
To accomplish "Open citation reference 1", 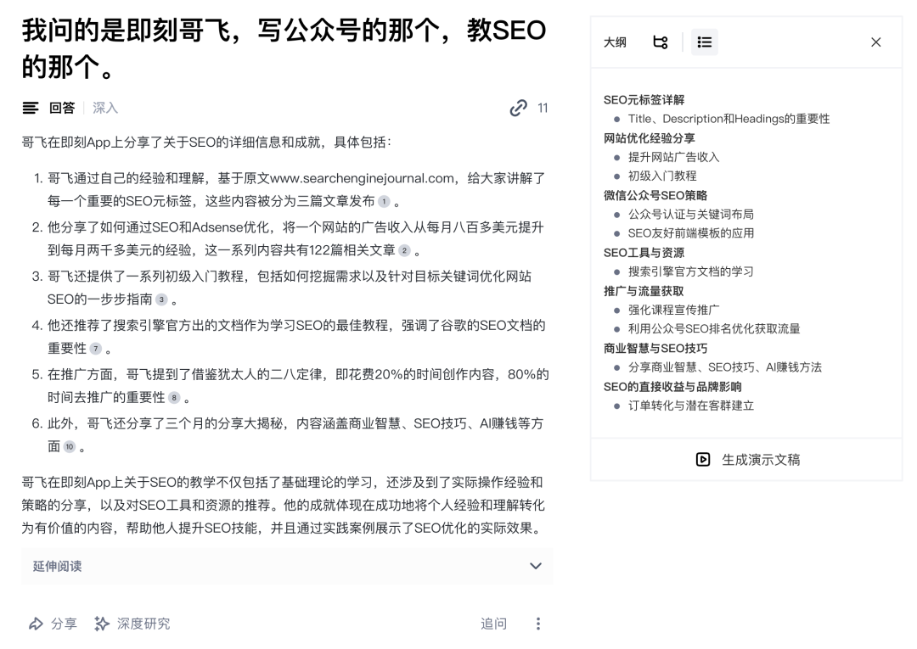I will (x=385, y=202).
